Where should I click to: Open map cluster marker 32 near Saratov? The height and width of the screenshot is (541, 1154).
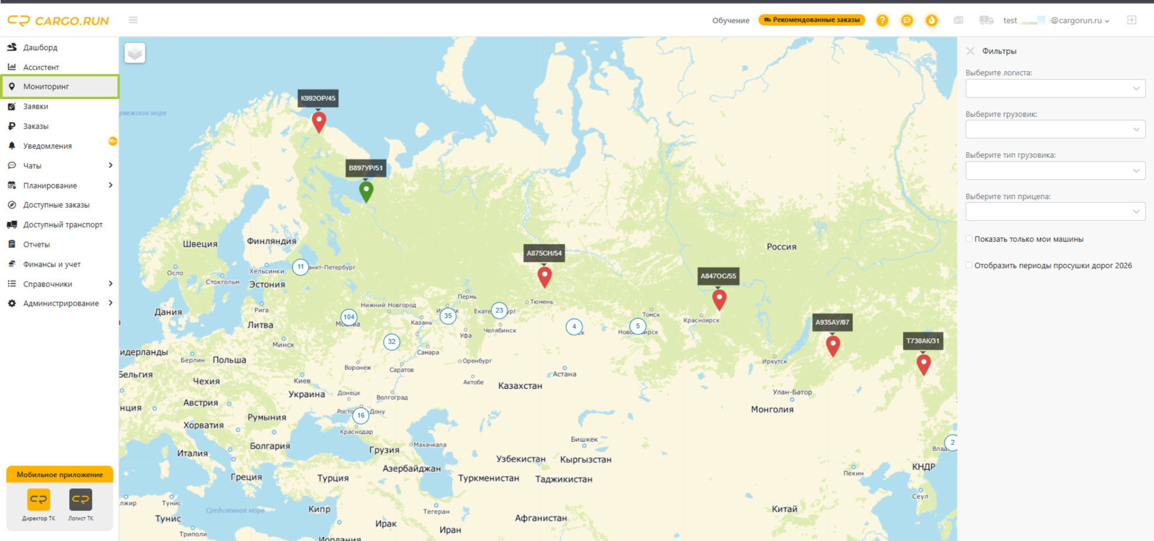(392, 342)
